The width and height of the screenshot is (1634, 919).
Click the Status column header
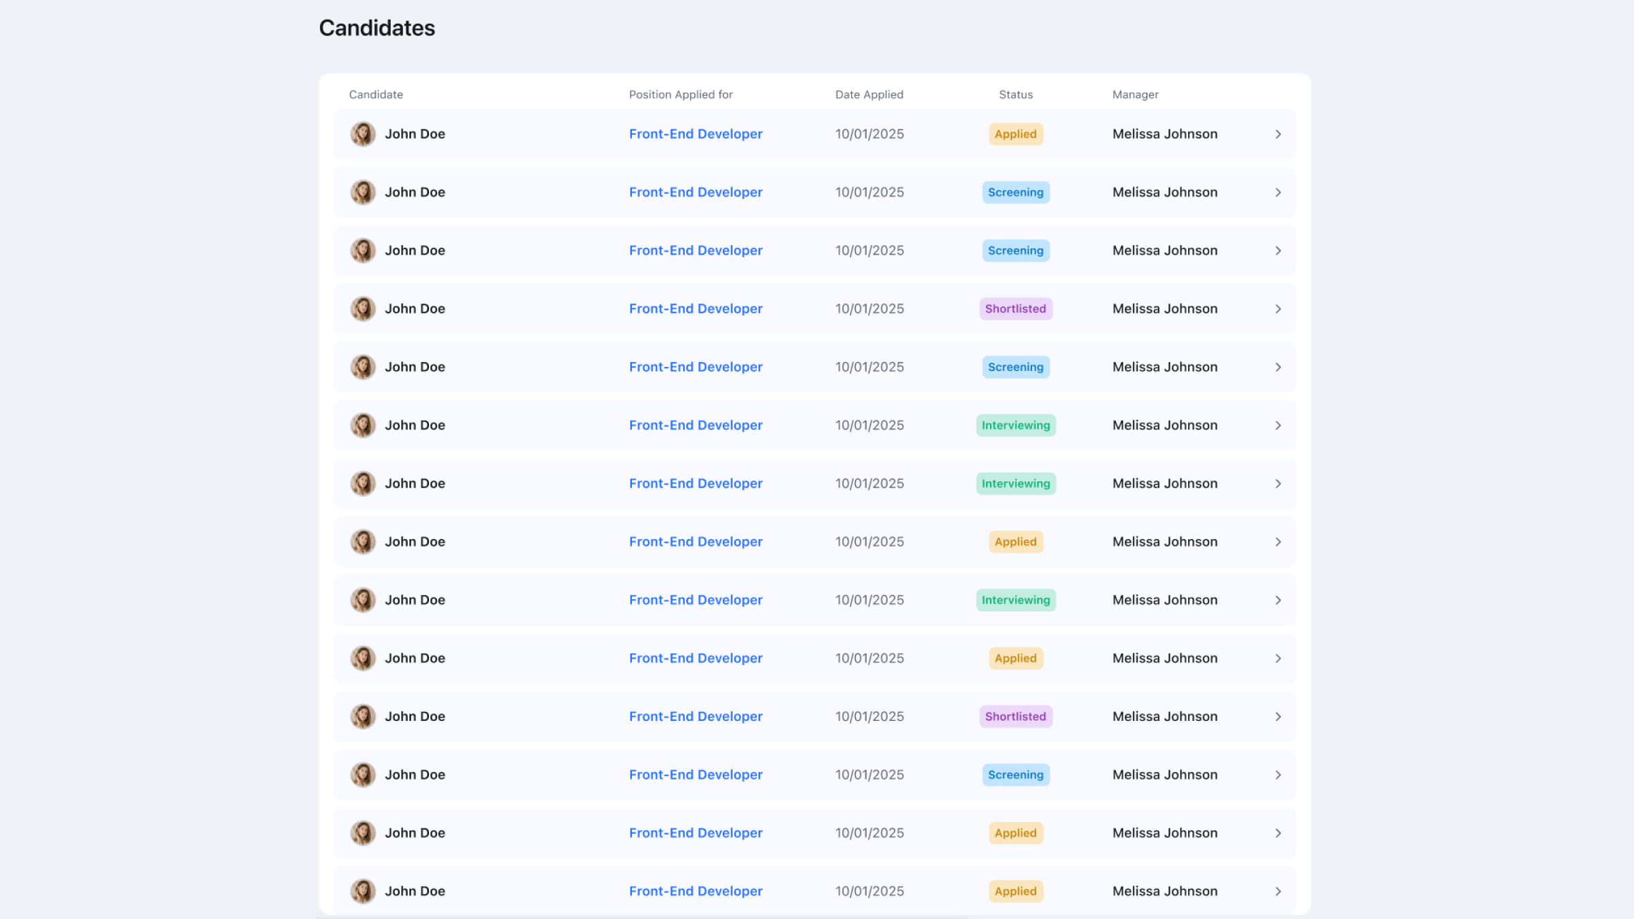click(x=1015, y=95)
